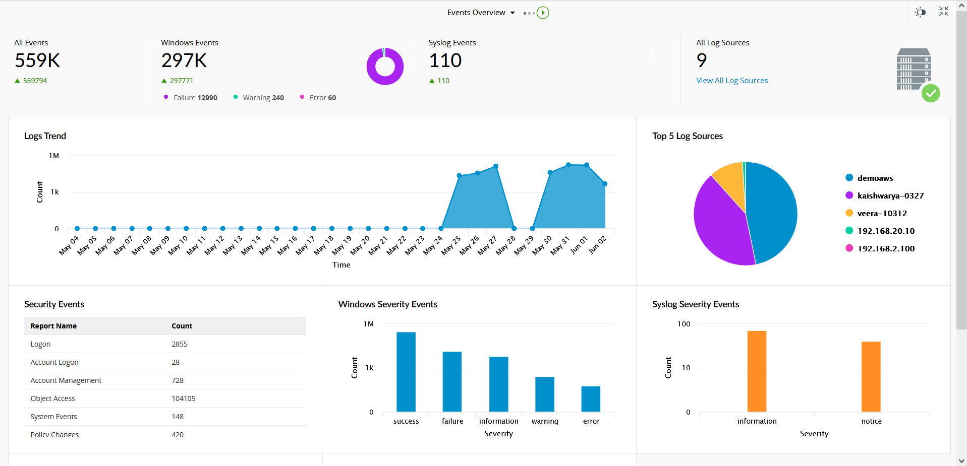967x466 pixels.
Task: Click the May 26 data point on Logs Trend
Action: click(x=477, y=173)
